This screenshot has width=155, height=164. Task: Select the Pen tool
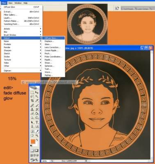(x=32, y=126)
